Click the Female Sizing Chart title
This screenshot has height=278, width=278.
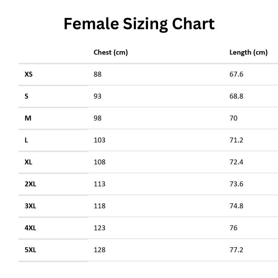point(139,25)
